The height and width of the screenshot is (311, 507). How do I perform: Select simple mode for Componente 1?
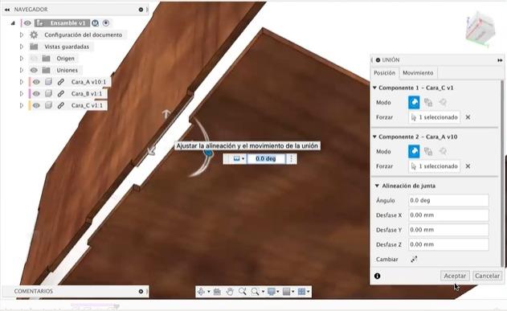coord(414,103)
